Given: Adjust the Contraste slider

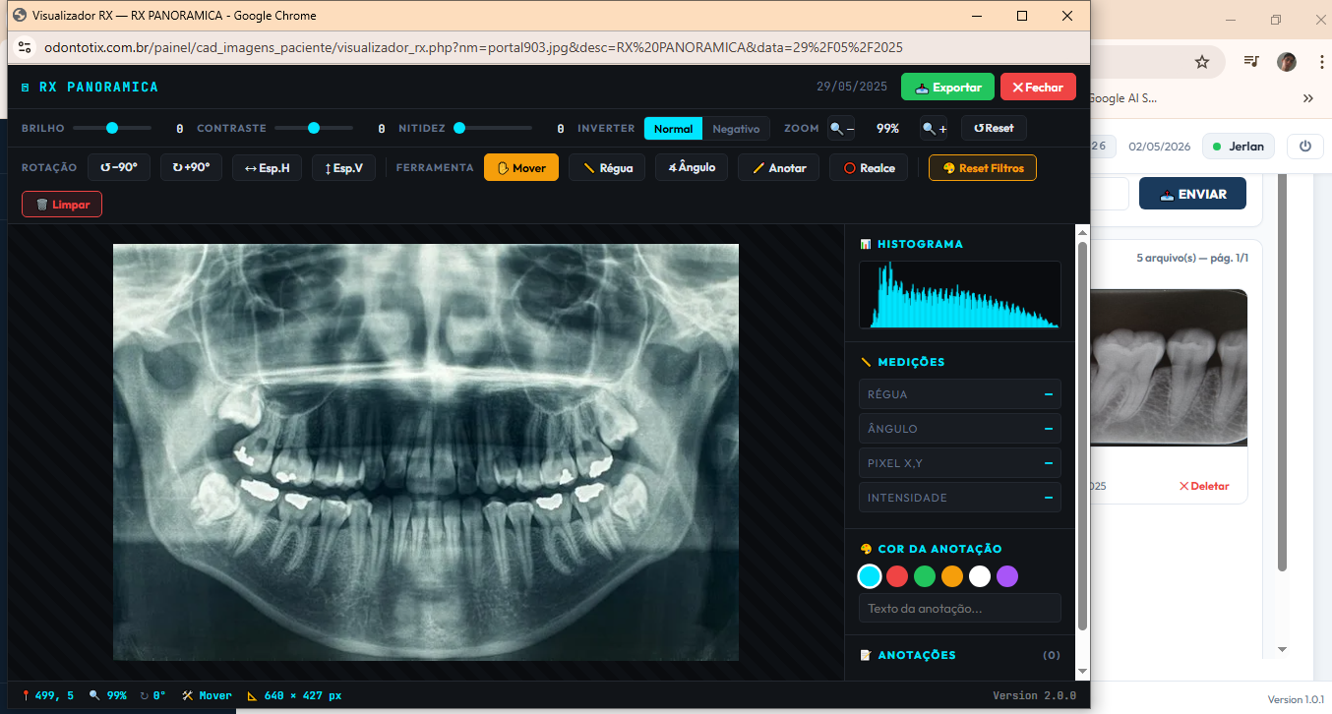Looking at the screenshot, I should coord(314,128).
